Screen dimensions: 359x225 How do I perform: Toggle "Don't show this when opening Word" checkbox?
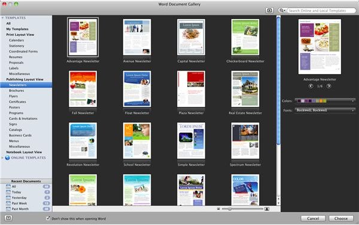click(48, 218)
